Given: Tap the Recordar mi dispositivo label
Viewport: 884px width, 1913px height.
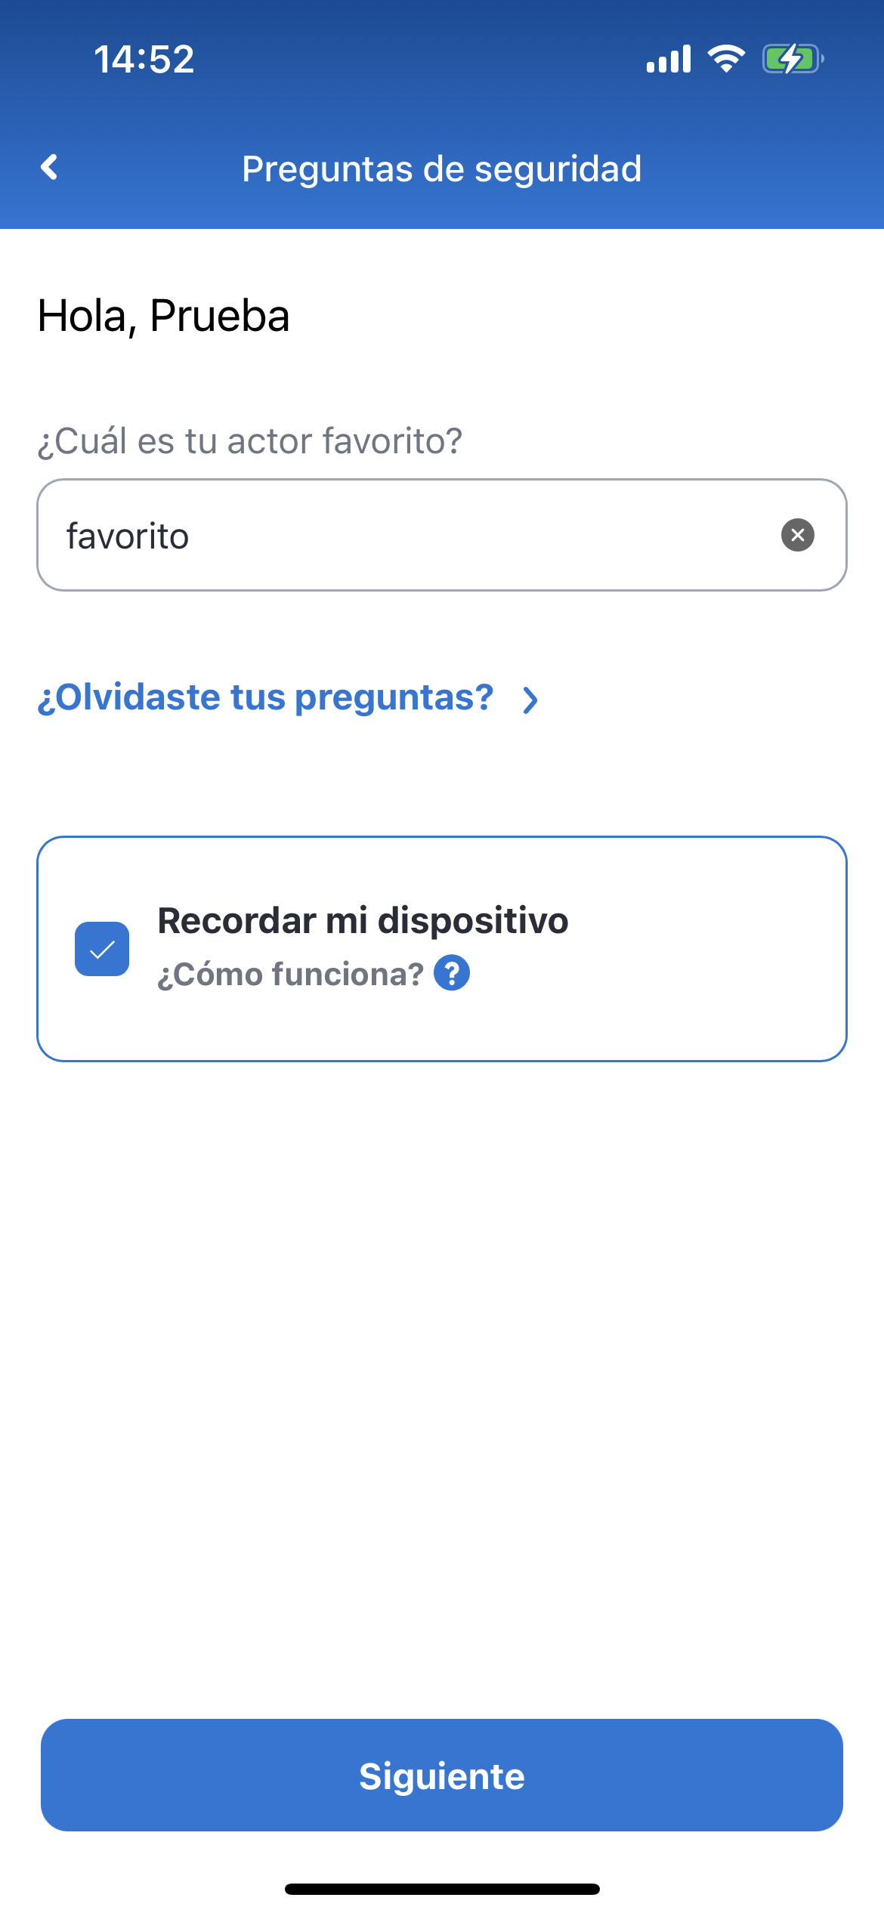Looking at the screenshot, I should [363, 921].
